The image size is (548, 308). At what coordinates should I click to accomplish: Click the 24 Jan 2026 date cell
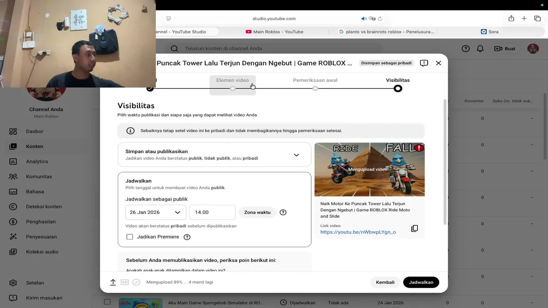point(390,303)
